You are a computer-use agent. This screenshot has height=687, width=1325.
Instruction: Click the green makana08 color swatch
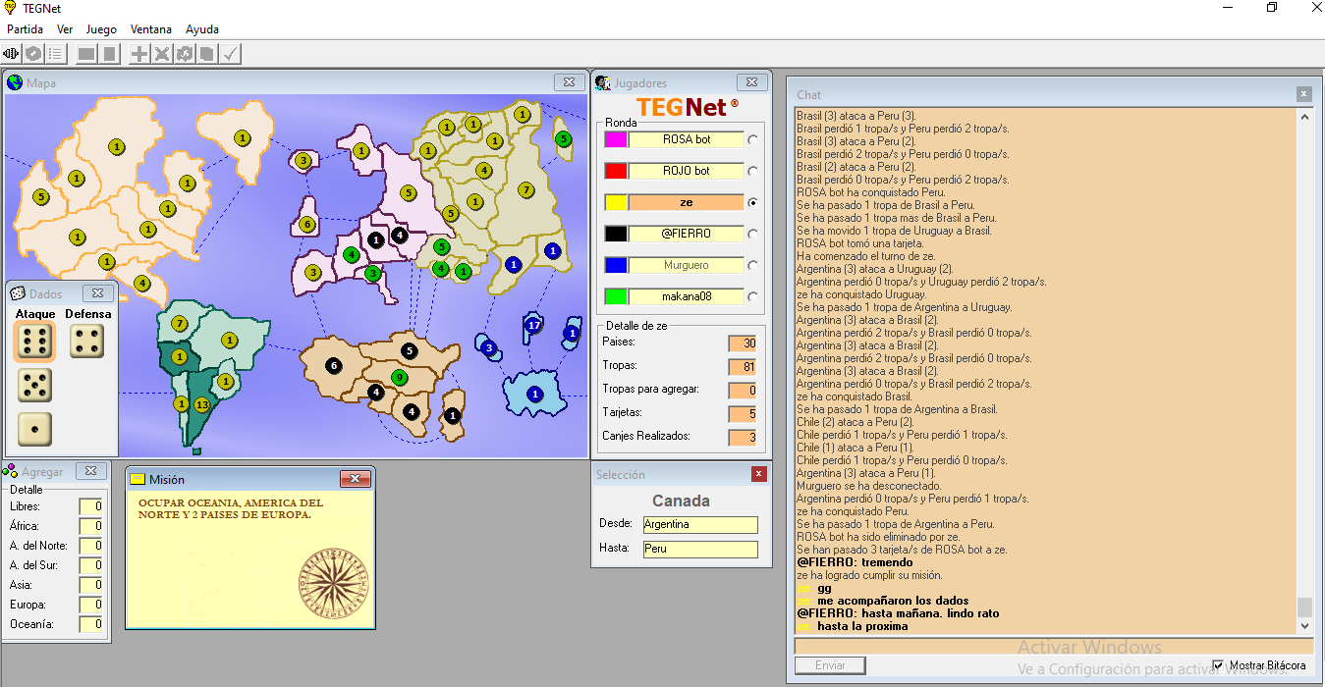pyautogui.click(x=616, y=296)
